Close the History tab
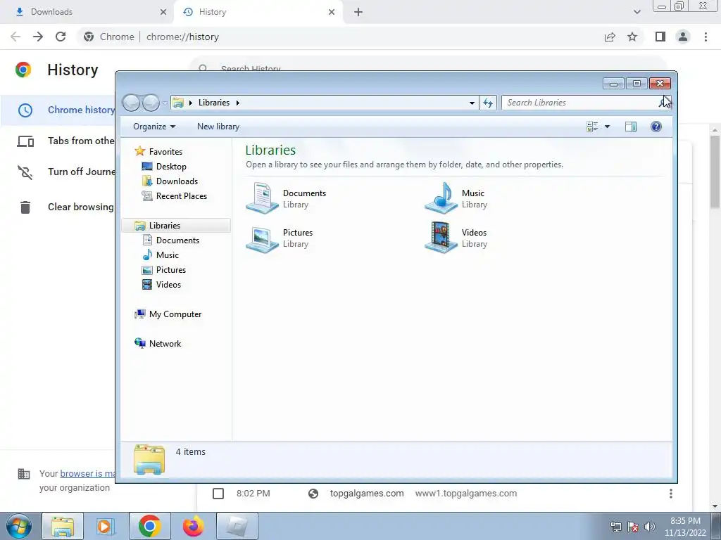This screenshot has height=540, width=721. (332, 12)
